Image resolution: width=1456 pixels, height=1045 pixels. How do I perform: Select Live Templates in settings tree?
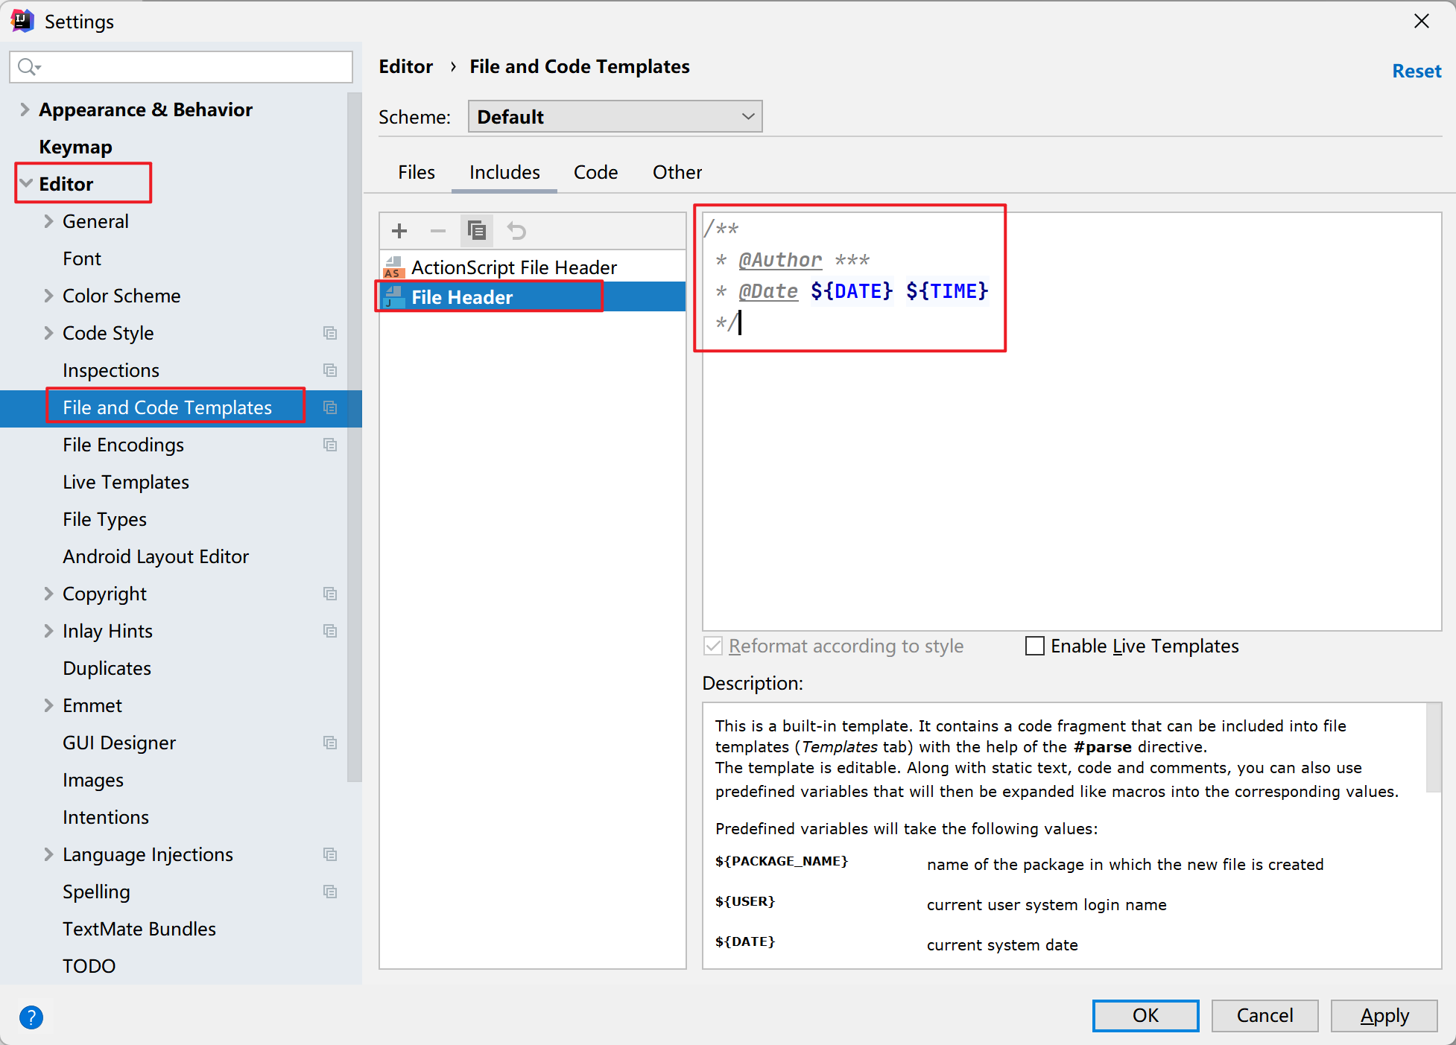[x=126, y=482]
